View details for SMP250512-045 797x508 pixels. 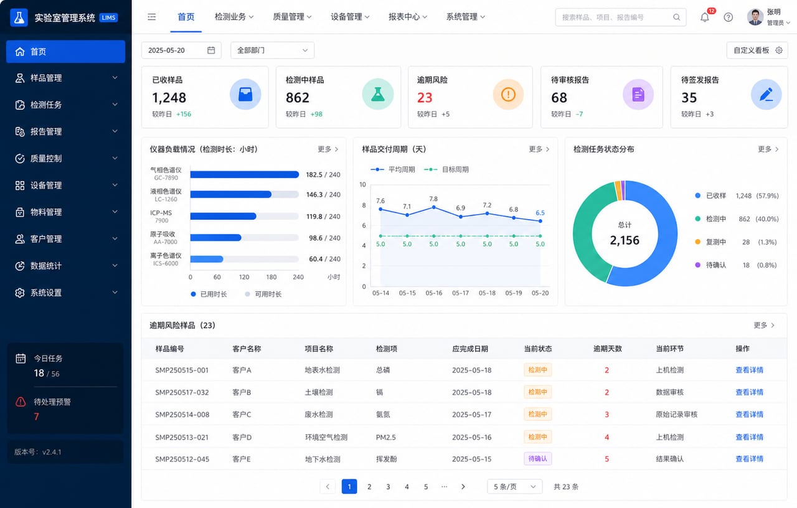coord(749,459)
